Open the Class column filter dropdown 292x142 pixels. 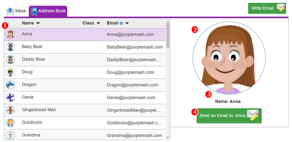tap(98, 23)
